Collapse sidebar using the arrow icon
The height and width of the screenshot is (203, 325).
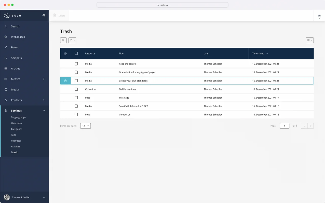click(43, 15)
